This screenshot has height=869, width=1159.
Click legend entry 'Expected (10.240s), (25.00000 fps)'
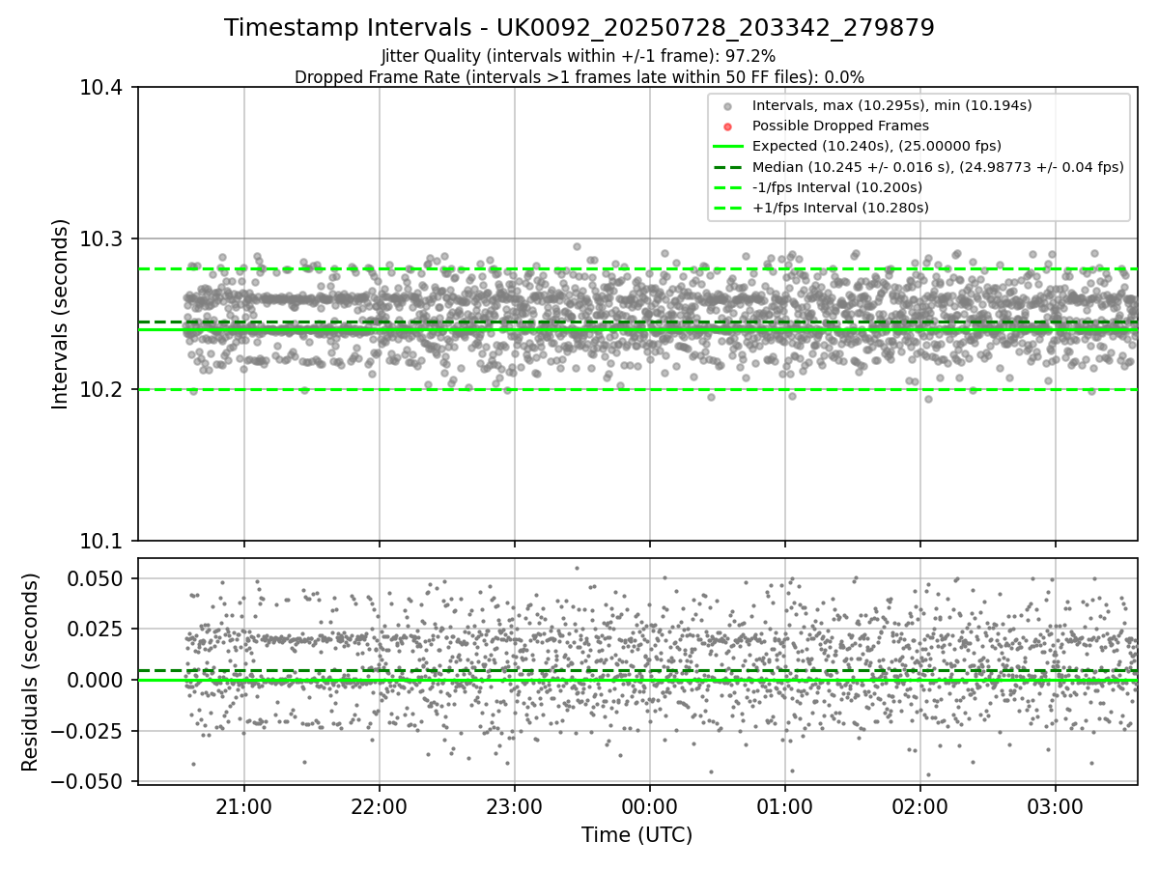(877, 146)
